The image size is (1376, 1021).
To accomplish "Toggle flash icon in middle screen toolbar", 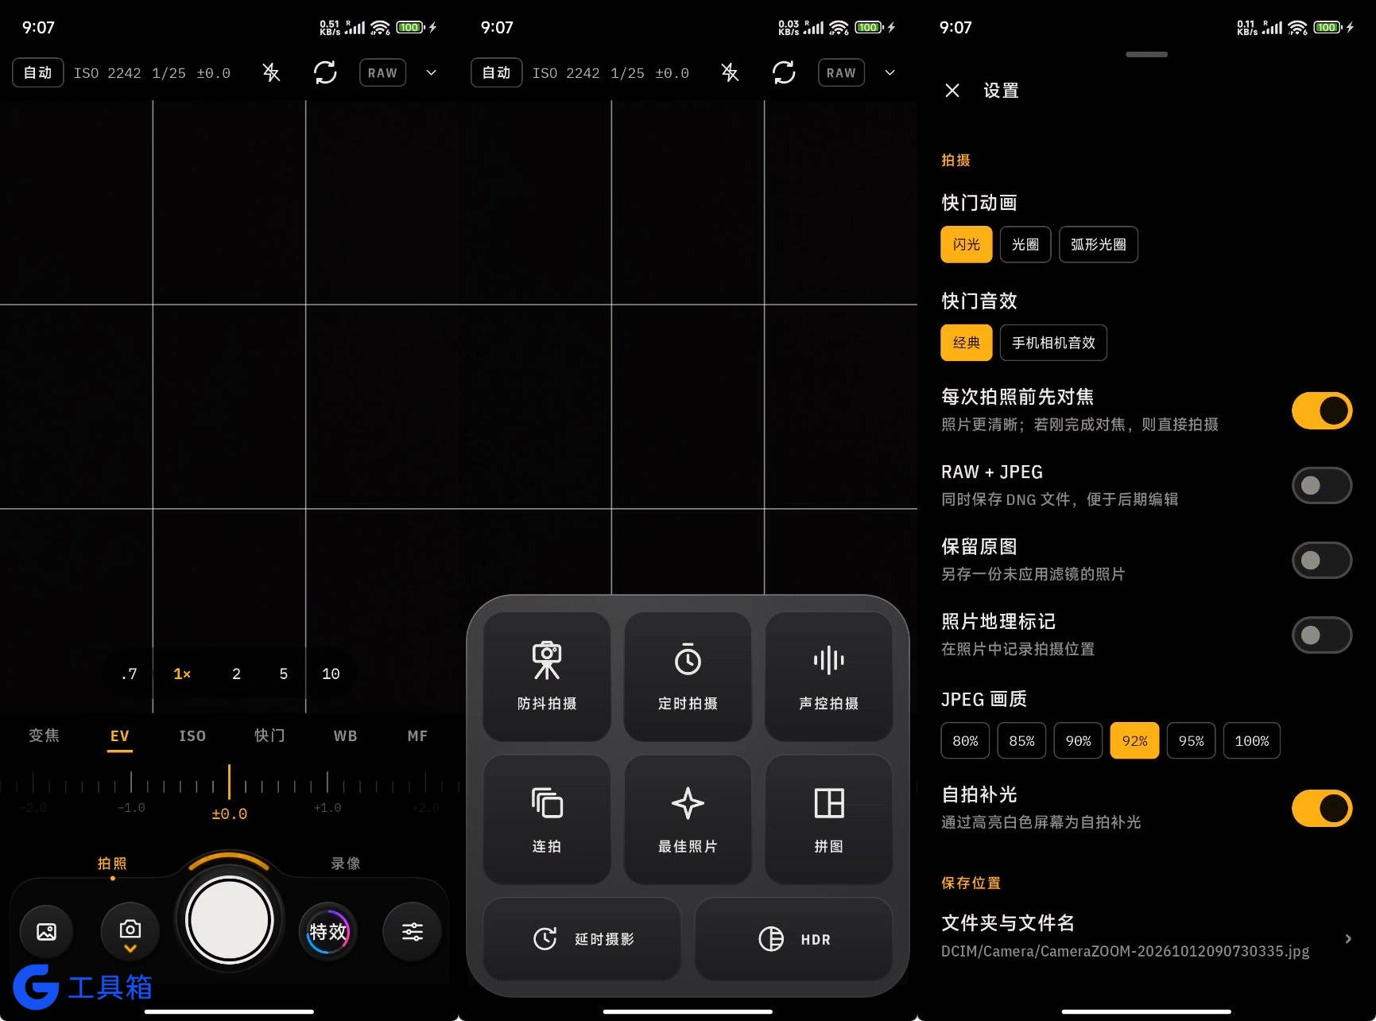I will 730,73.
